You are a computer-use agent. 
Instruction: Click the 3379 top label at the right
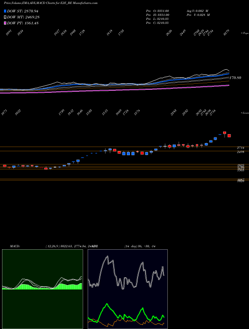coord(226,33)
